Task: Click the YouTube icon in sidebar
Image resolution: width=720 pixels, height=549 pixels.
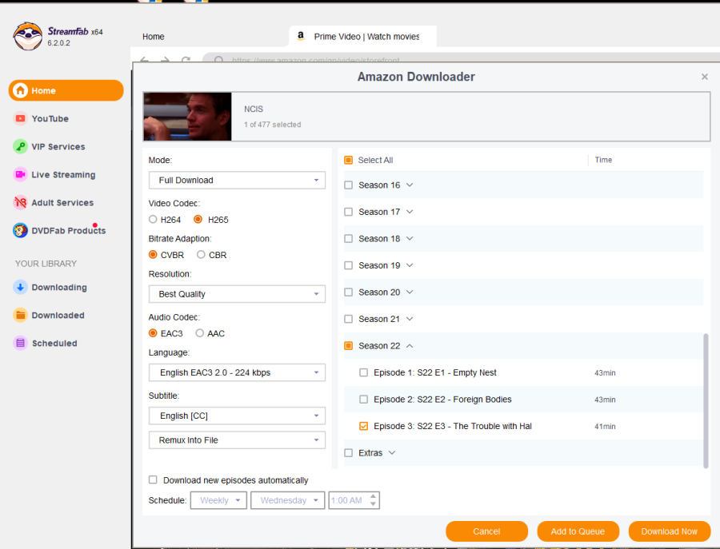Action: tap(20, 119)
